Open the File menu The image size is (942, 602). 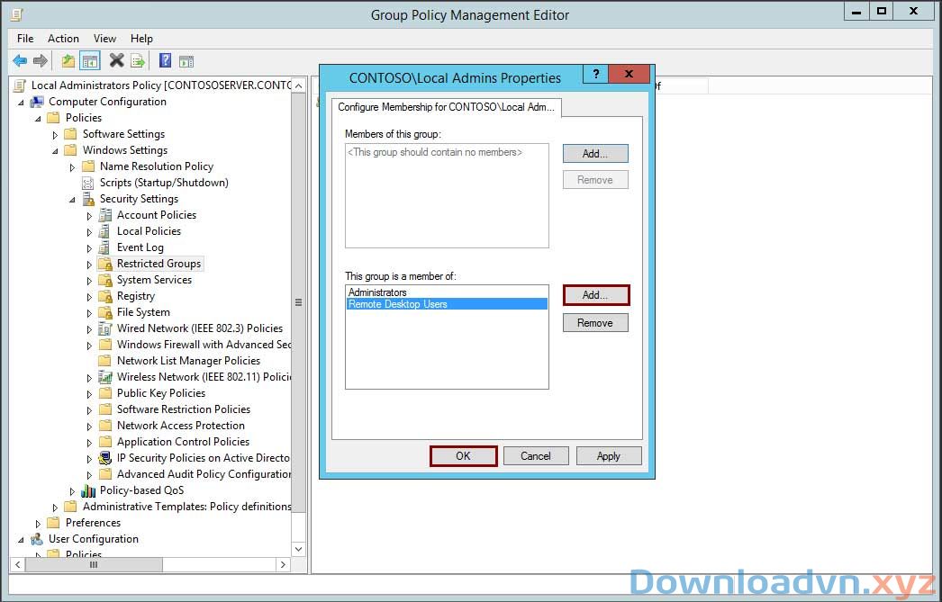(25, 39)
